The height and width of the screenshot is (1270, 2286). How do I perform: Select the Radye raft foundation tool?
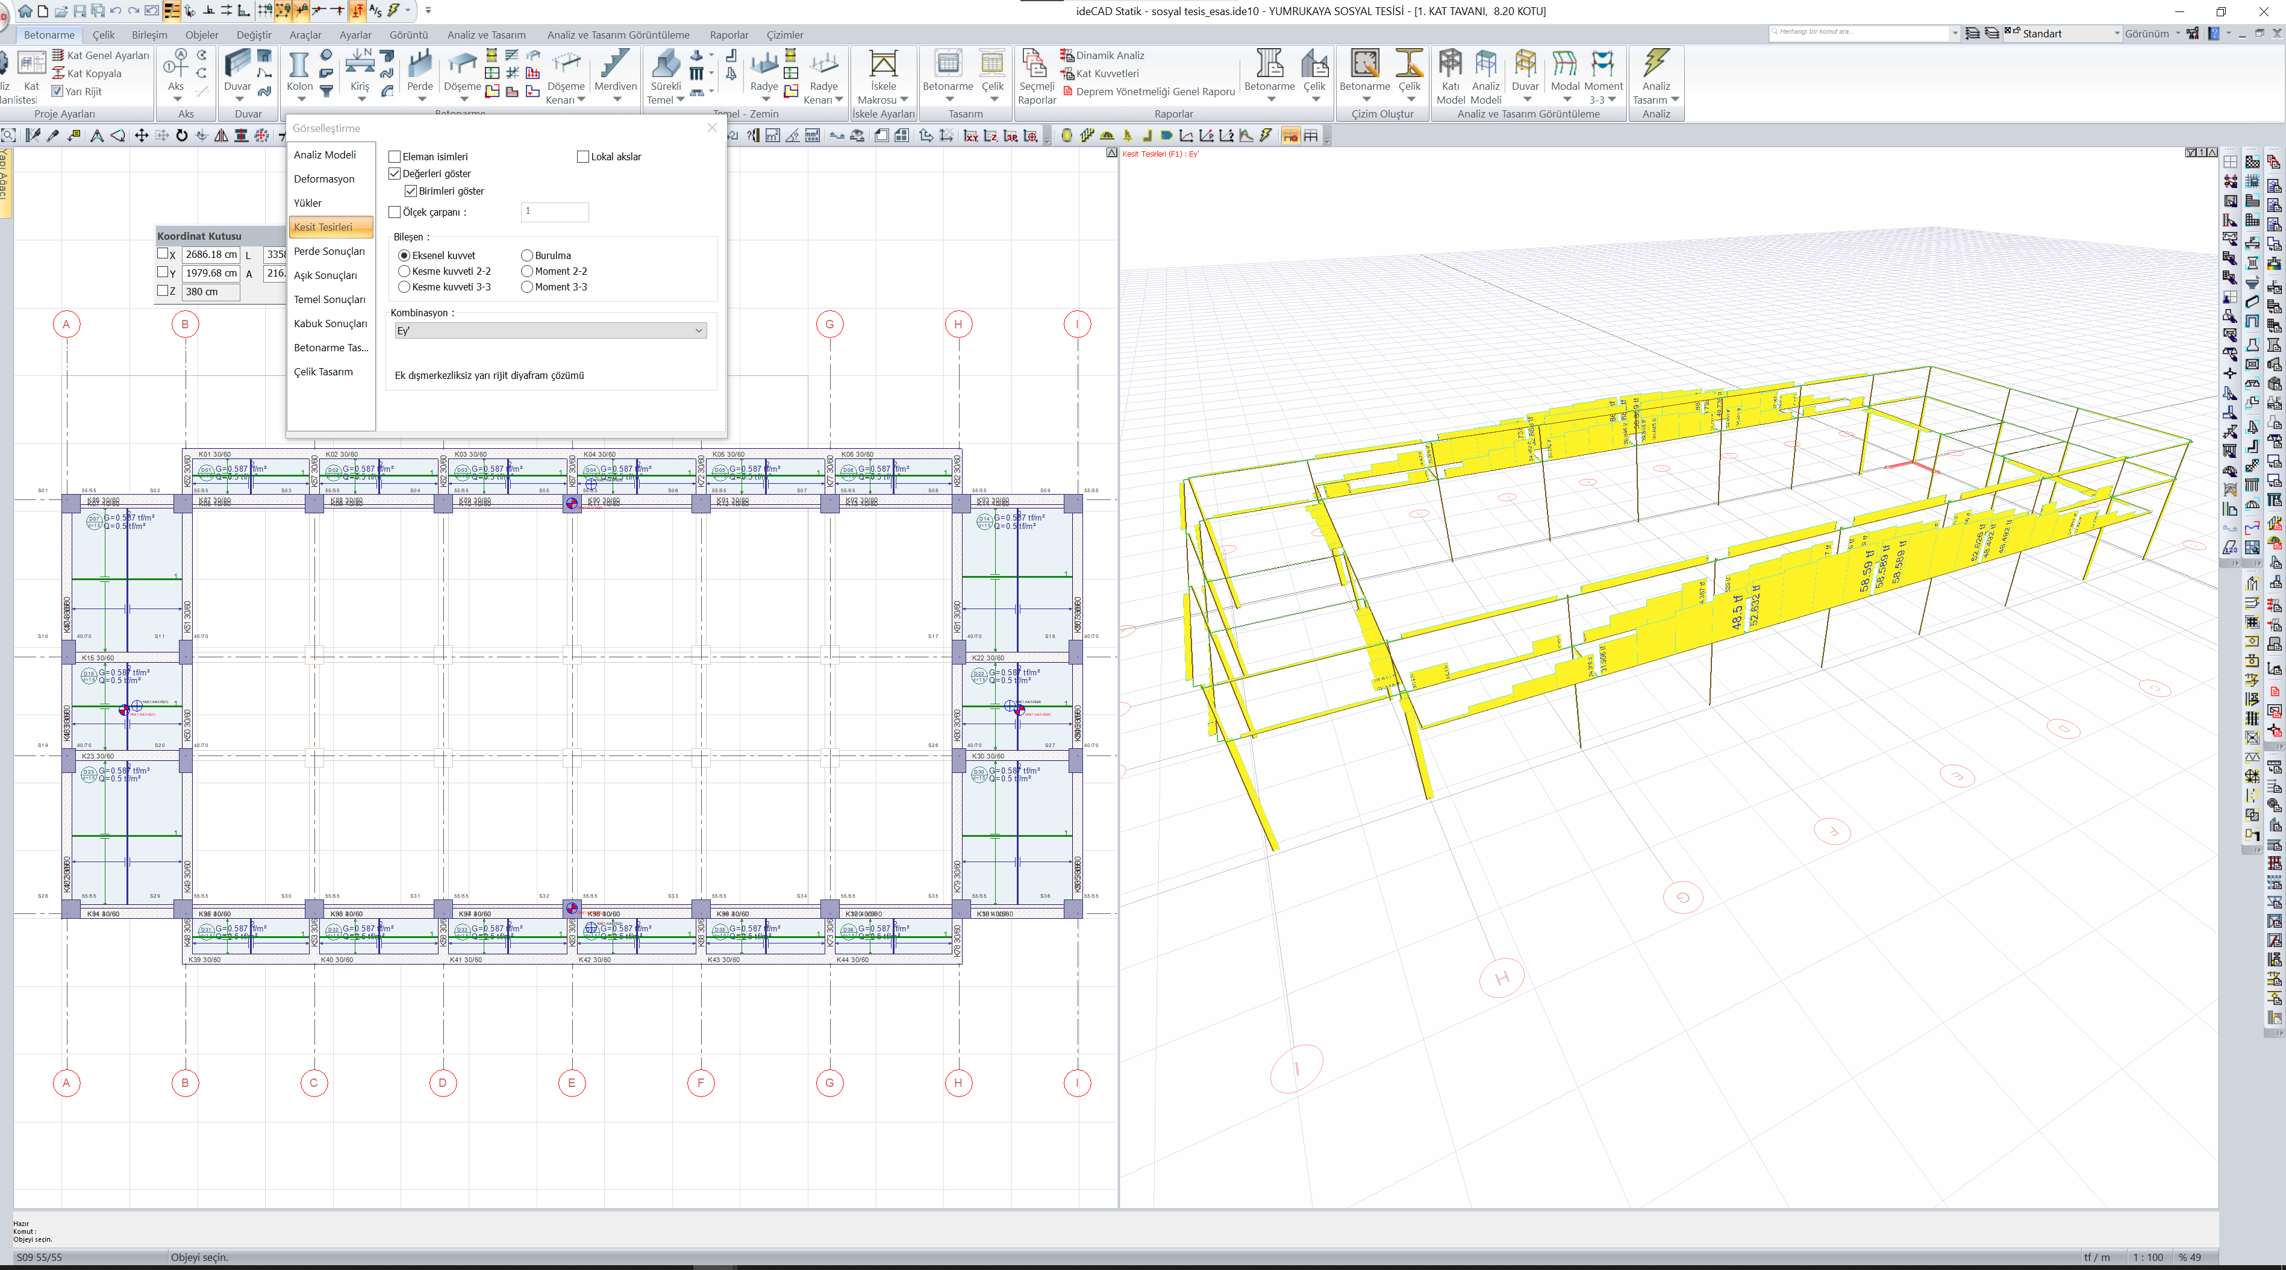click(764, 70)
